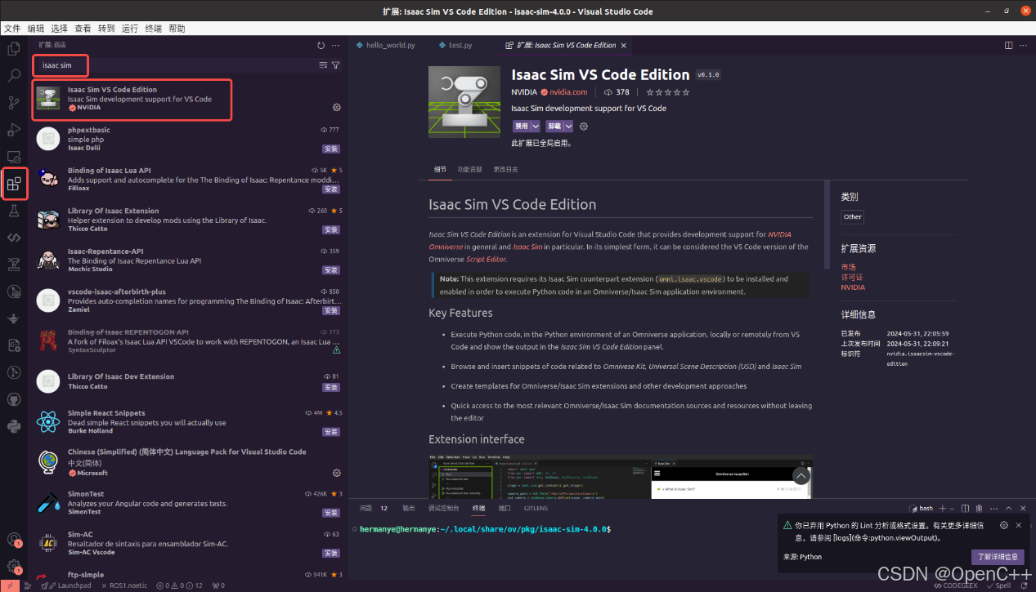This screenshot has height=592, width=1036.
Task: Open the Testing flask view
Action: coord(14,211)
